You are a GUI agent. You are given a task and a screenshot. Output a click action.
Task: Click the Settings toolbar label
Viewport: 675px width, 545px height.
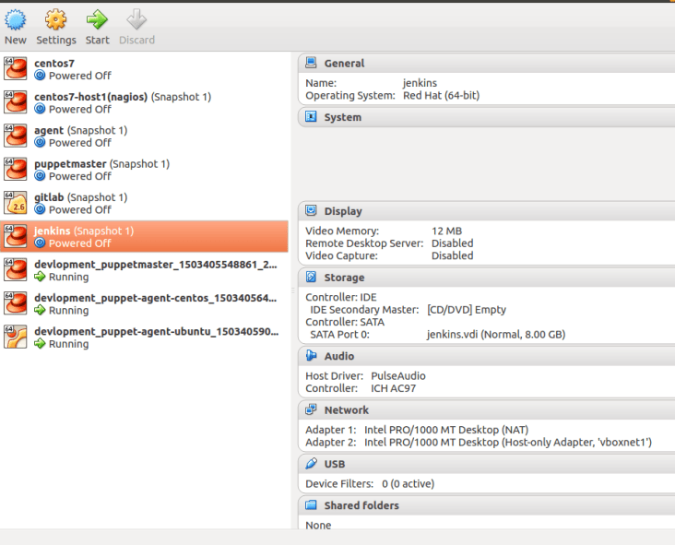56,40
